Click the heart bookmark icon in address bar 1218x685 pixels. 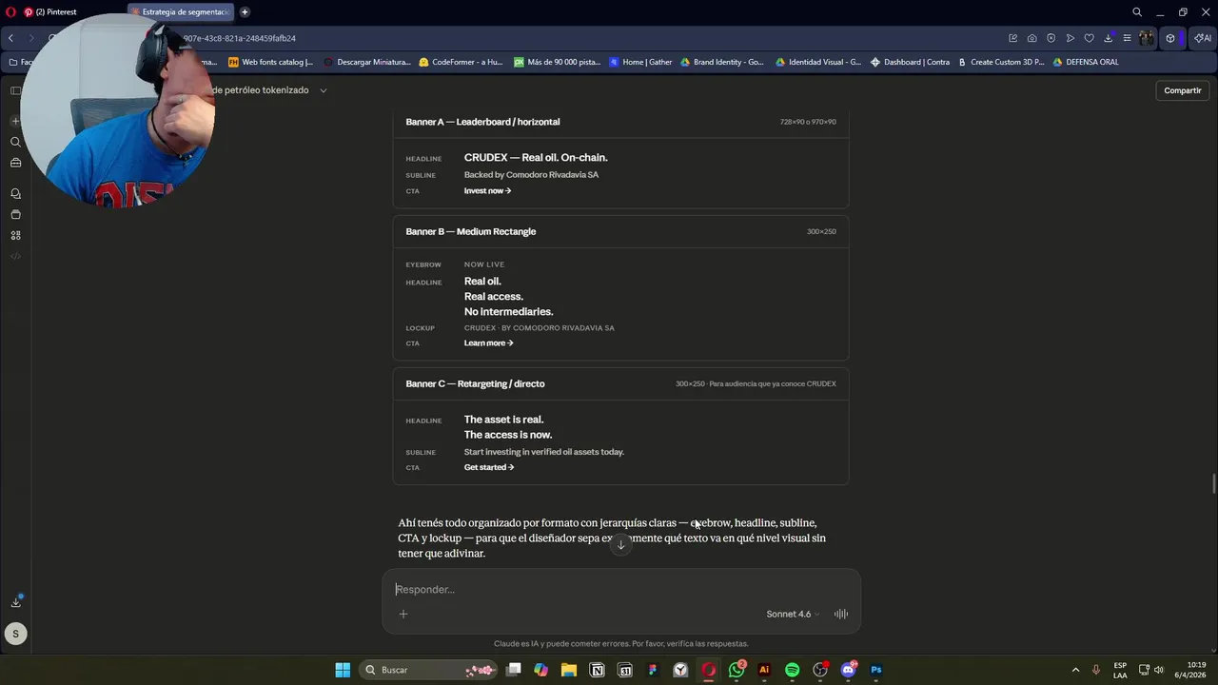(1090, 38)
